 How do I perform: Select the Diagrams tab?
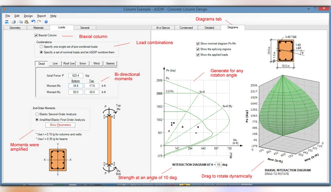click(x=233, y=27)
